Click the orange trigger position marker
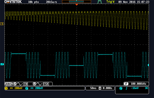 [x=76, y=5]
